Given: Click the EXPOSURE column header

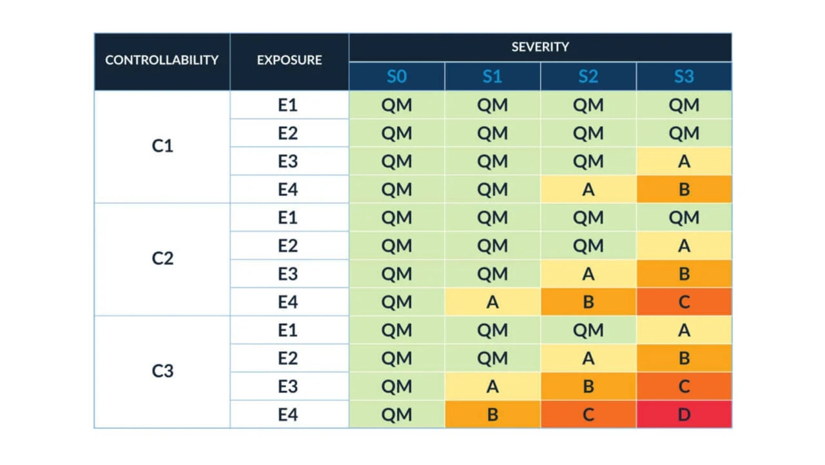Looking at the screenshot, I should 289,61.
